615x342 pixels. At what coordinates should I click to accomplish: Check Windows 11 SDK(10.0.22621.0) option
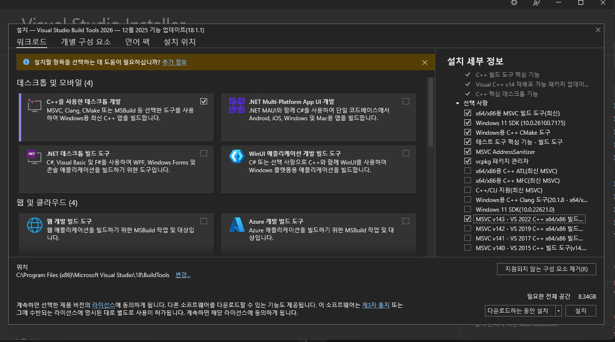tap(468, 209)
